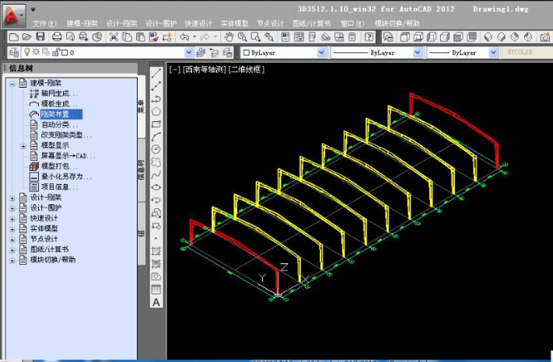The width and height of the screenshot is (553, 362).
Task: Select the Circle draw tool
Action: 156,149
